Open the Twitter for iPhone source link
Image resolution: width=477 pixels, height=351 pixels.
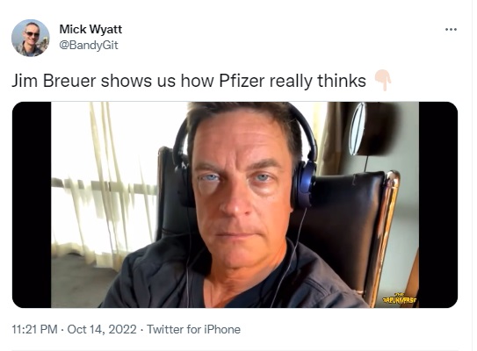click(x=193, y=329)
